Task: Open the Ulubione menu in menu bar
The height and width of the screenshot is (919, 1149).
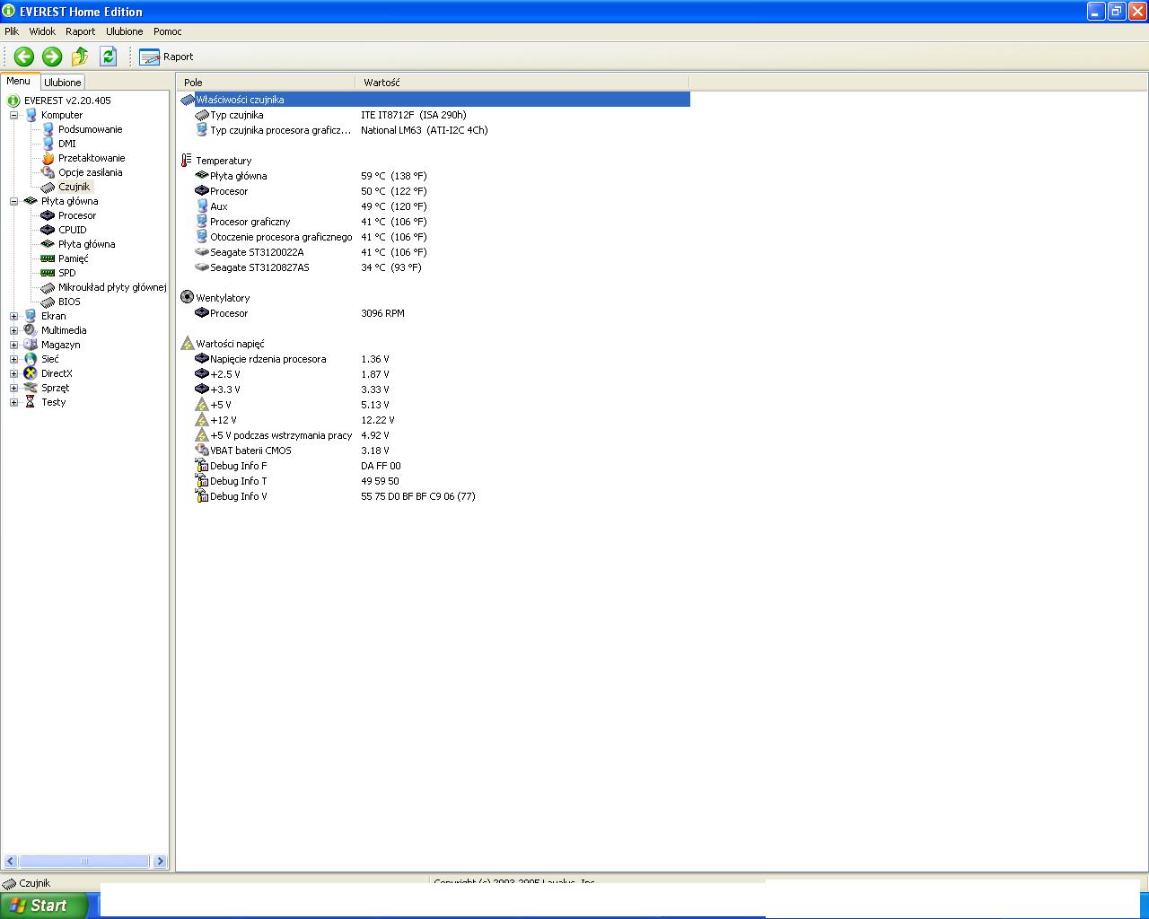Action: pyautogui.click(x=124, y=31)
